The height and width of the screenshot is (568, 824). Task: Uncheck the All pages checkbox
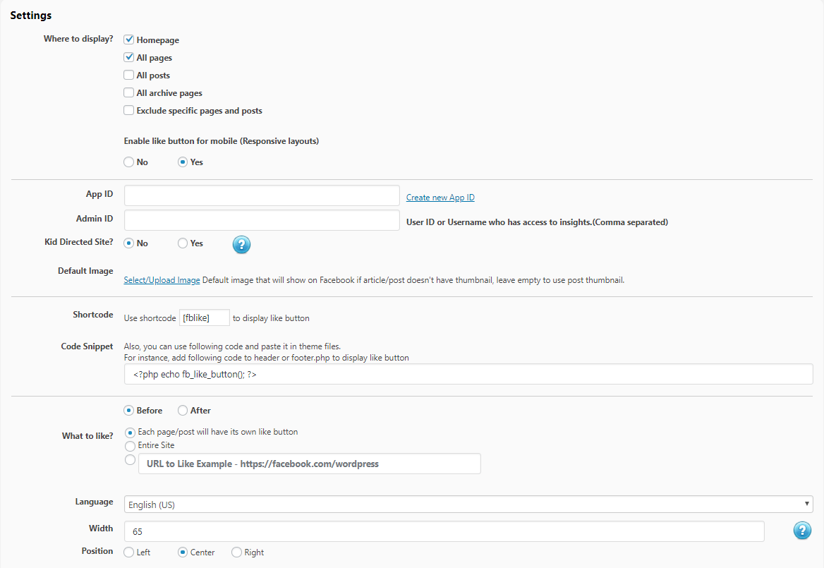tap(128, 57)
